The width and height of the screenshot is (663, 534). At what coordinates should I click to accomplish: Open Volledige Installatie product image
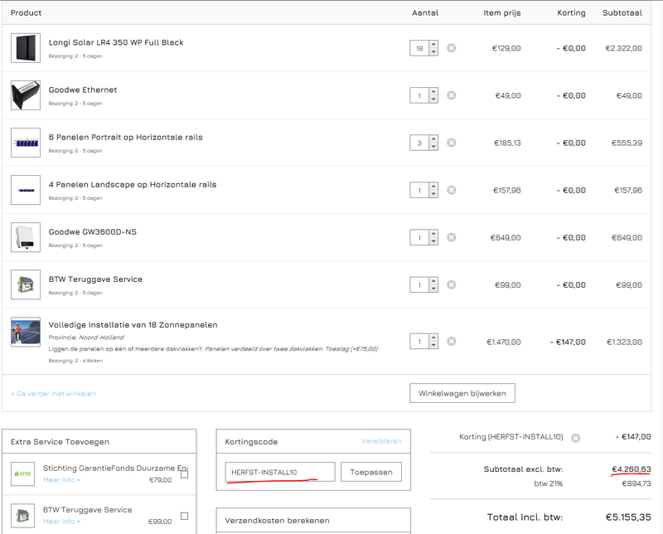coord(26,332)
